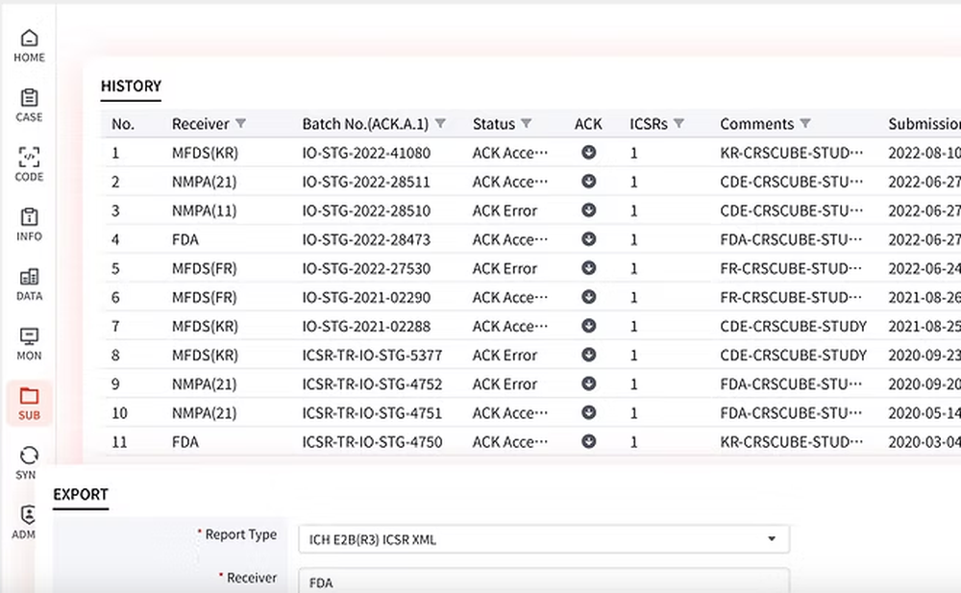Open the Comments column filter

805,124
